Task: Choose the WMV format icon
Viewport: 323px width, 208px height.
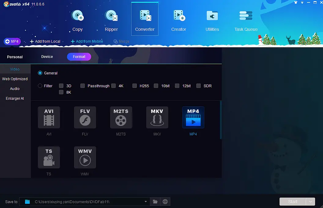Action: (x=85, y=157)
